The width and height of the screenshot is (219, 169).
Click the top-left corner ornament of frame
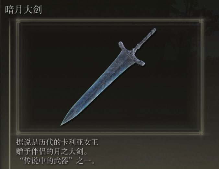[18, 21]
